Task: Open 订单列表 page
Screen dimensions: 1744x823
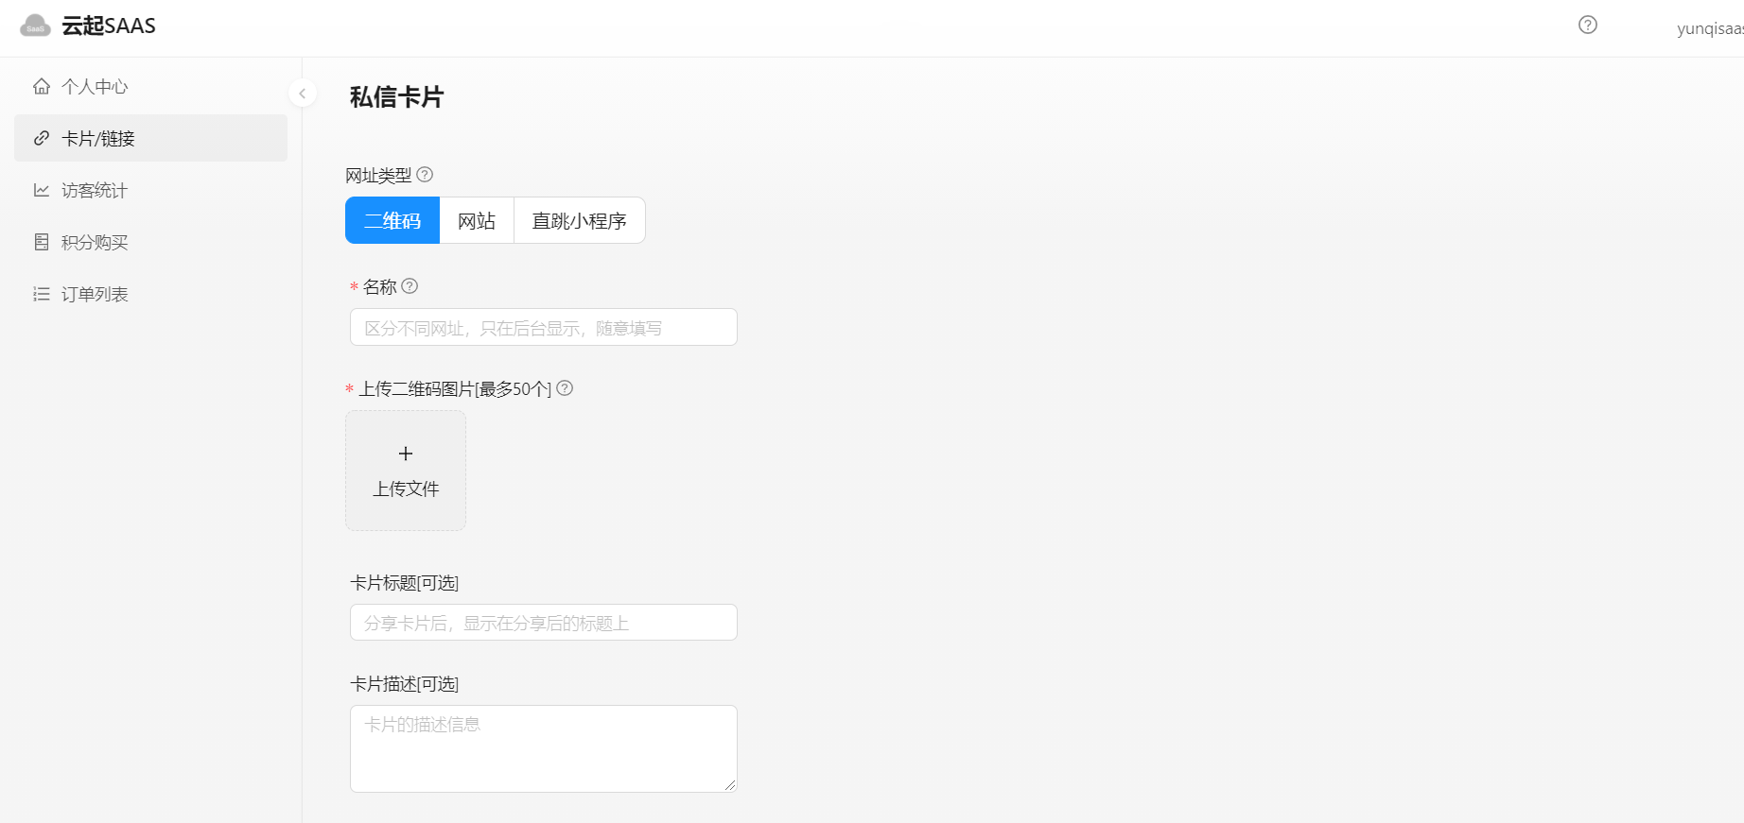Action: point(150,294)
